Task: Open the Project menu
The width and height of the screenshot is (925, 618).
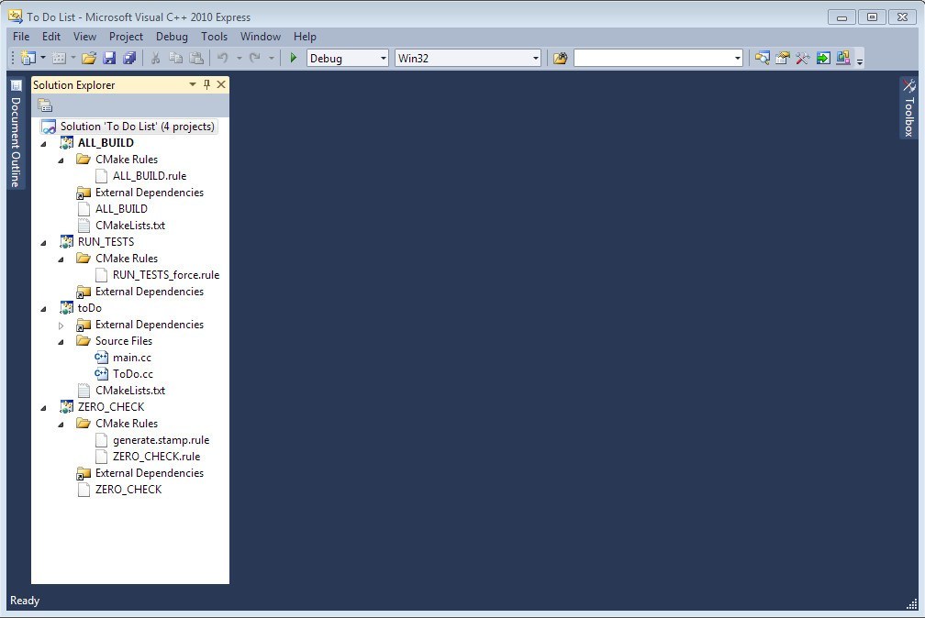Action: point(126,37)
